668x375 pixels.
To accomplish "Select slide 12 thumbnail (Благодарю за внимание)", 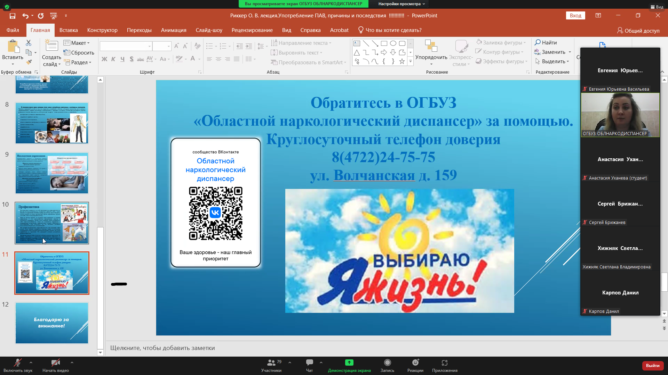I will point(52,323).
